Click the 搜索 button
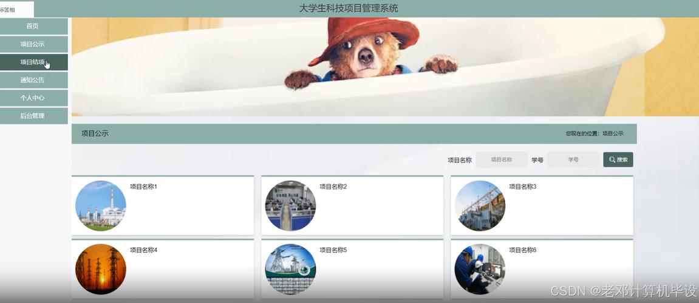699x303 pixels. tap(618, 160)
